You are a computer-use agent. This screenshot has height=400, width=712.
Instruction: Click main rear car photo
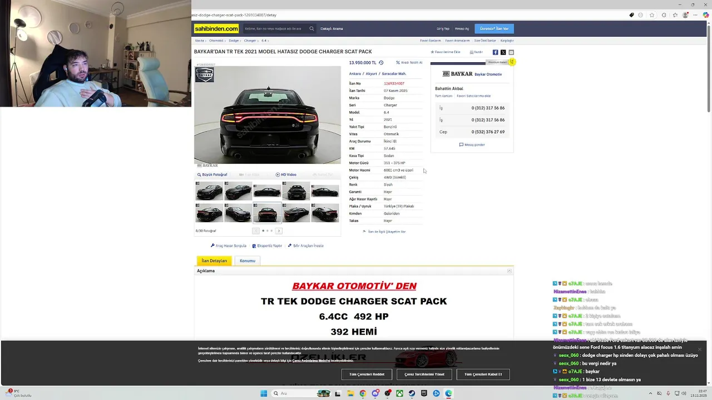coord(268,115)
